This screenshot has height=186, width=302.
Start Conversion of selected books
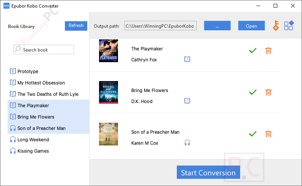[208, 172]
